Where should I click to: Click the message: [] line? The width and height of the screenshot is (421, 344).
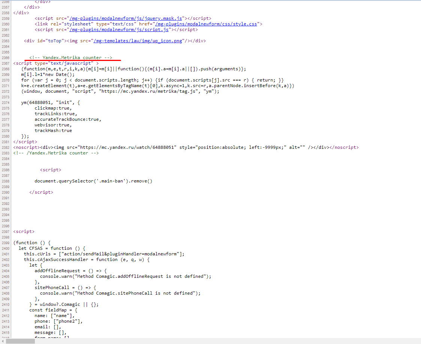pos(51,333)
